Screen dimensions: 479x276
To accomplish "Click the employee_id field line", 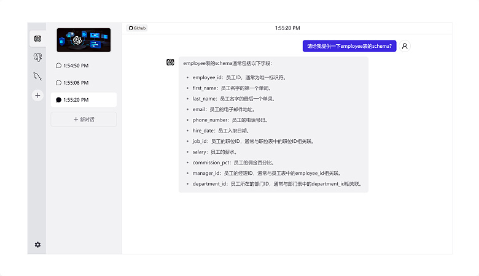I will (x=240, y=77).
